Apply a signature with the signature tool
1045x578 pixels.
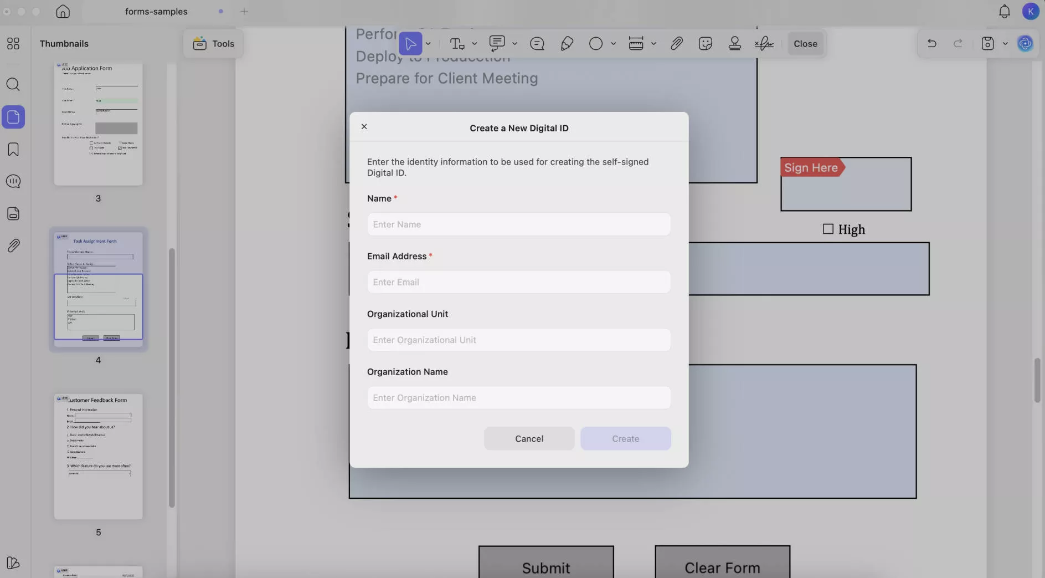tap(764, 43)
